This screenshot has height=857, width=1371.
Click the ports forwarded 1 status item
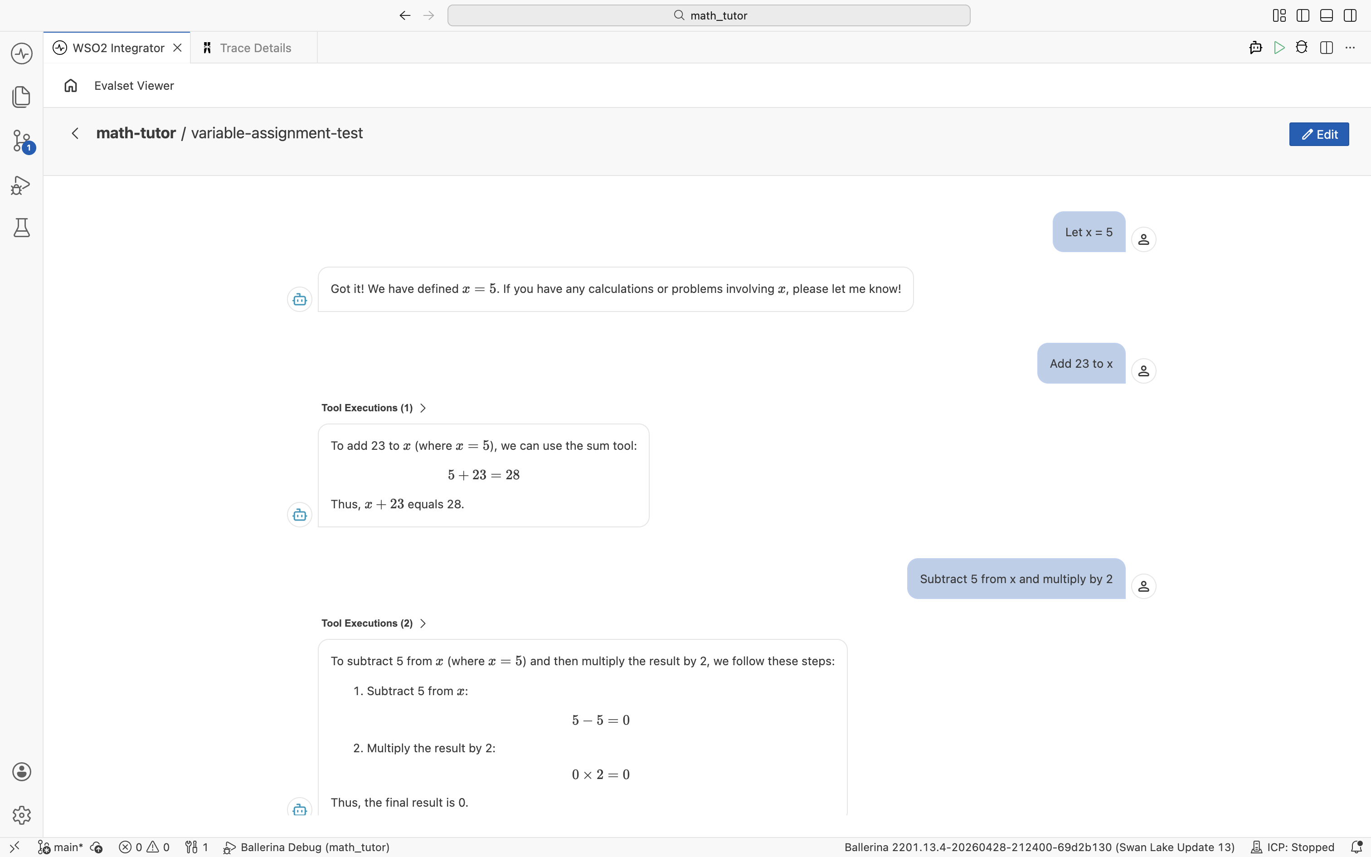(x=197, y=847)
